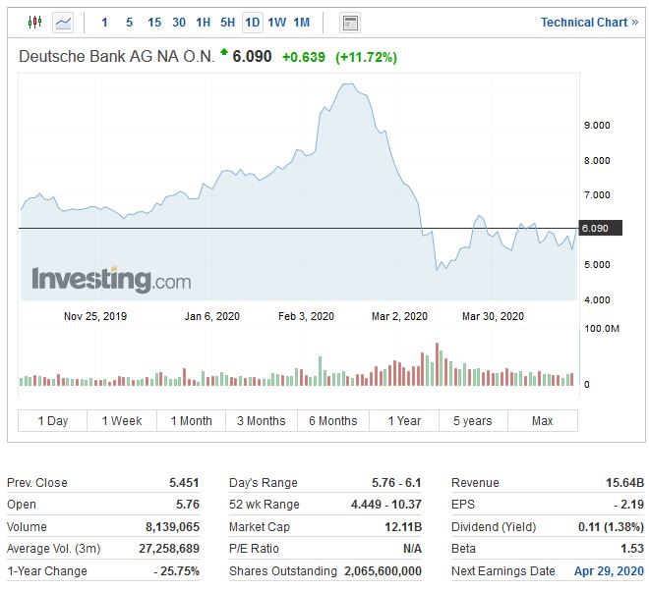Show the 3 Months range
The image size is (649, 591).
262,421
